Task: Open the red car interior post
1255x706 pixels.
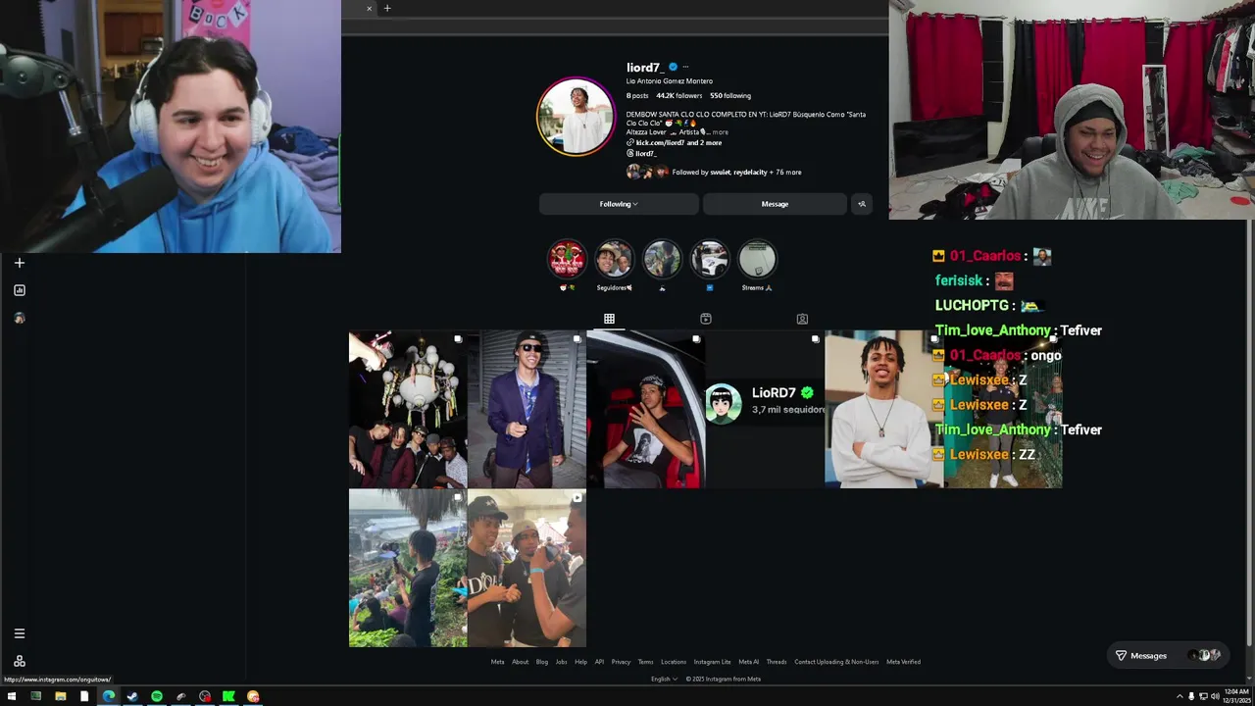Action: (x=645, y=410)
